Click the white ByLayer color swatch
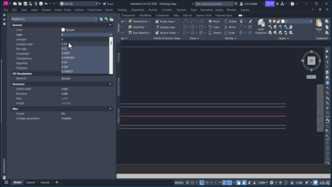Image resolution: width=332 pixels, height=187 pixels. 63,30
